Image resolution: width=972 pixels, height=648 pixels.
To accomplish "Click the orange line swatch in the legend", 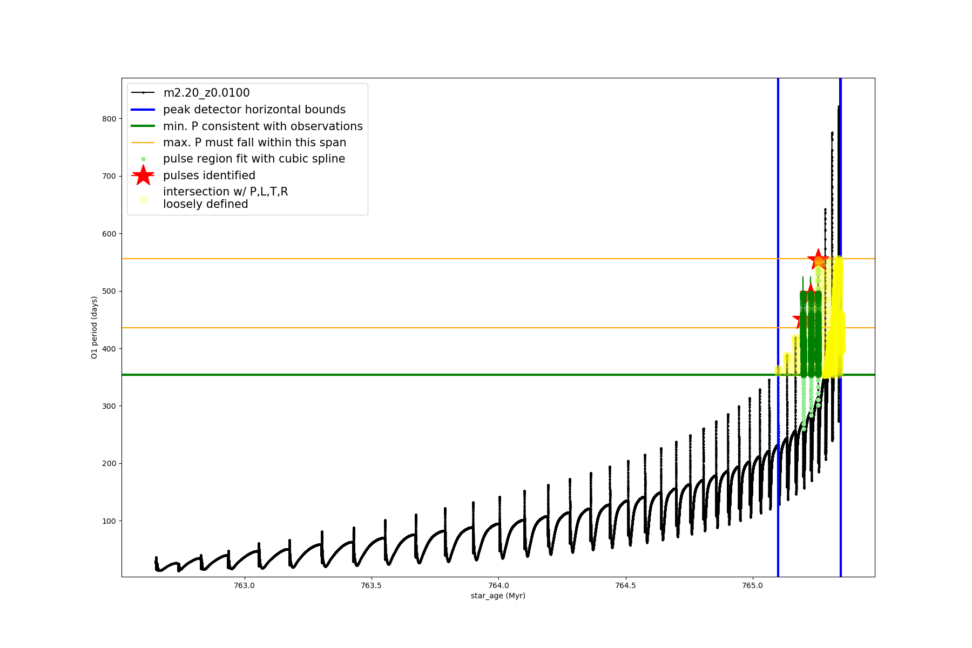I will pyautogui.click(x=143, y=143).
